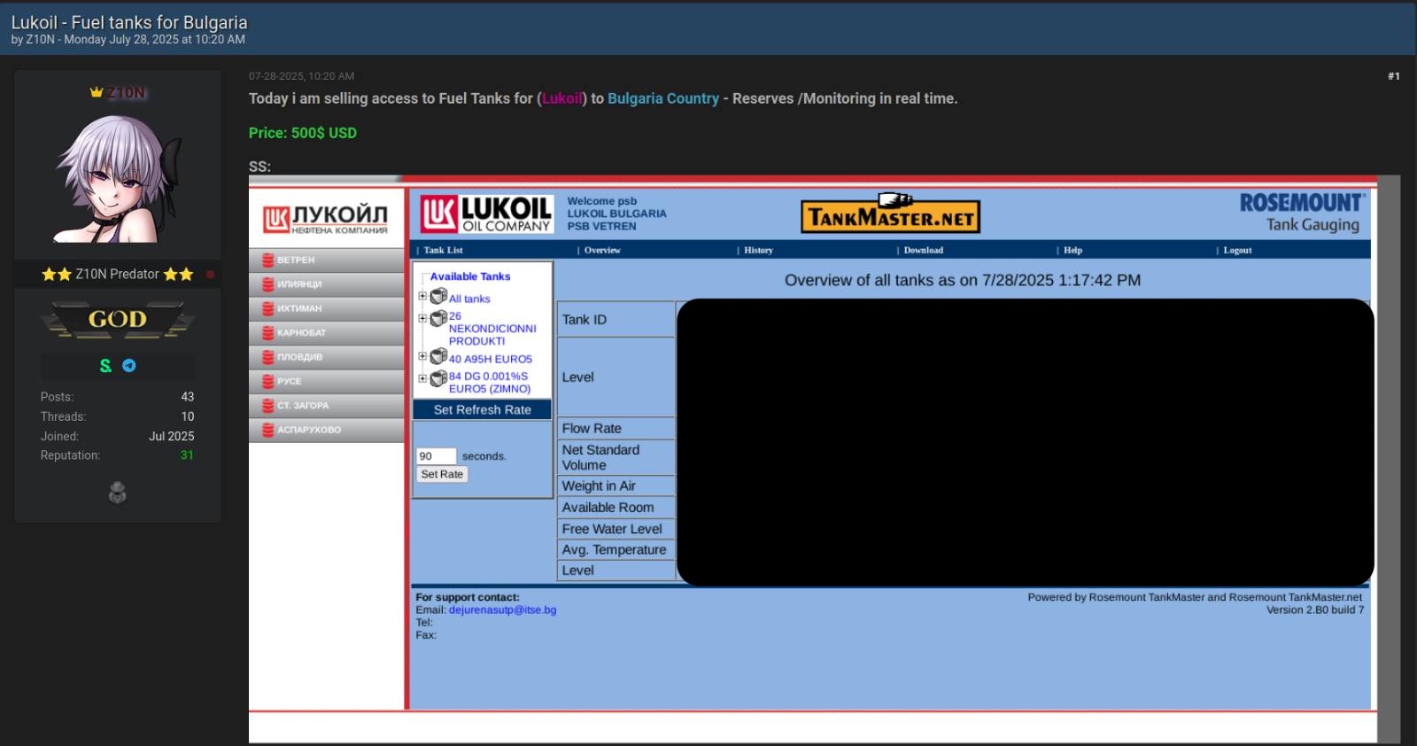The image size is (1417, 746).
Task: Open the Tank List menu
Action: [443, 251]
